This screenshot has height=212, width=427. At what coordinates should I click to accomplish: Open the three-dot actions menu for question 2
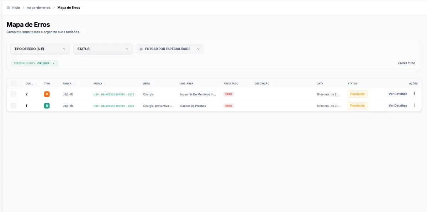(414, 94)
